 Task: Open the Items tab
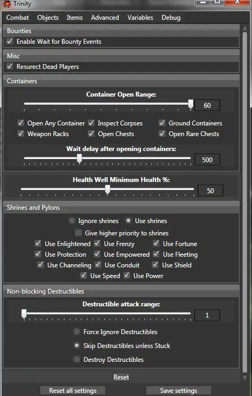coord(75,18)
